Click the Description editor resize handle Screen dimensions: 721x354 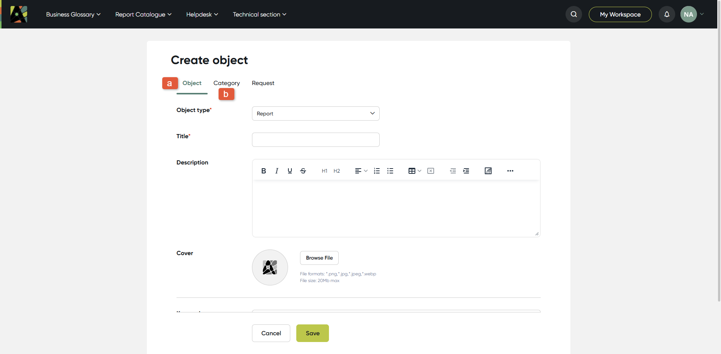pyautogui.click(x=537, y=234)
